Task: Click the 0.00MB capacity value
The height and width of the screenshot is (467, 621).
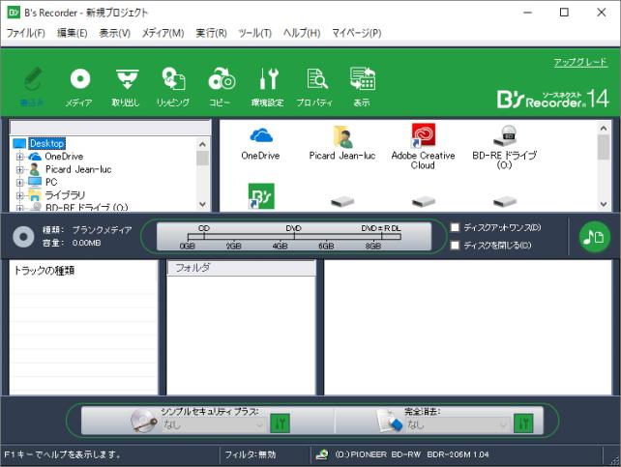Action: pyautogui.click(x=87, y=243)
